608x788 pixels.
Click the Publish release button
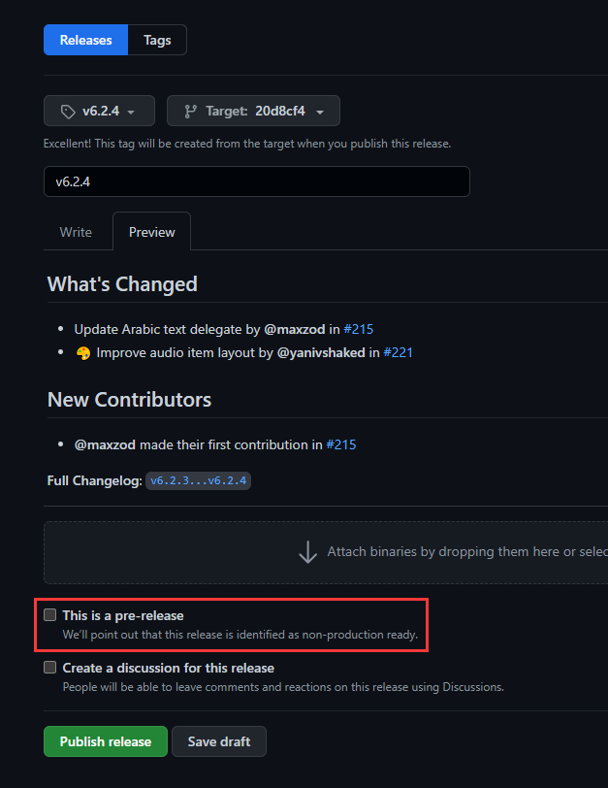(106, 741)
